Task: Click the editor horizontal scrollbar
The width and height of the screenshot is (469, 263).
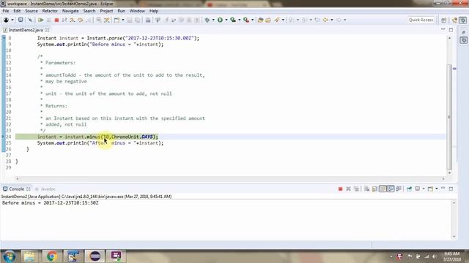Action: [230, 178]
